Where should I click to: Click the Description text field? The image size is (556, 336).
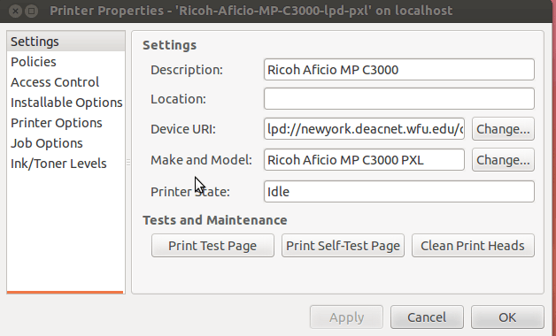pyautogui.click(x=399, y=69)
